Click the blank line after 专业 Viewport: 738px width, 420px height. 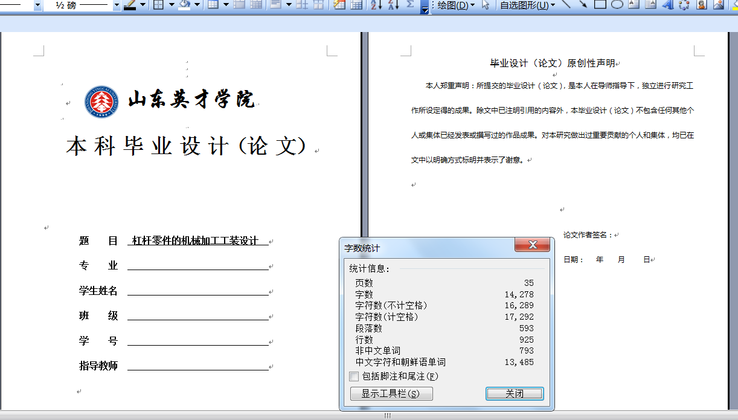pos(198,266)
